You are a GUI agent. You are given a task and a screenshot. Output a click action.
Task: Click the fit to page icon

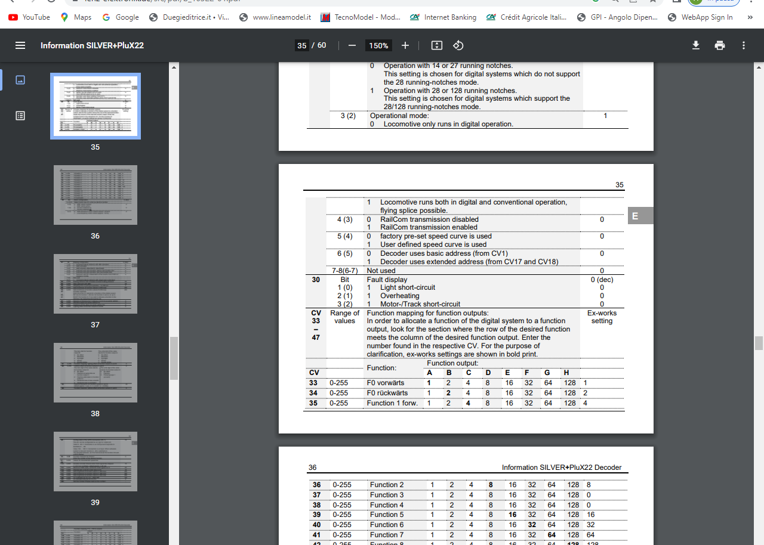[436, 45]
